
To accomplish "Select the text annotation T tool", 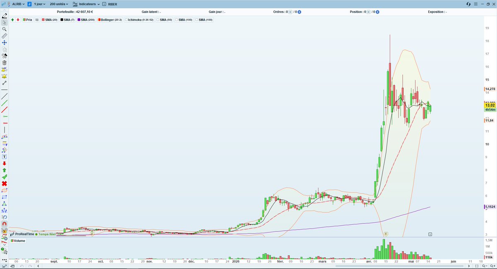I will (5, 157).
